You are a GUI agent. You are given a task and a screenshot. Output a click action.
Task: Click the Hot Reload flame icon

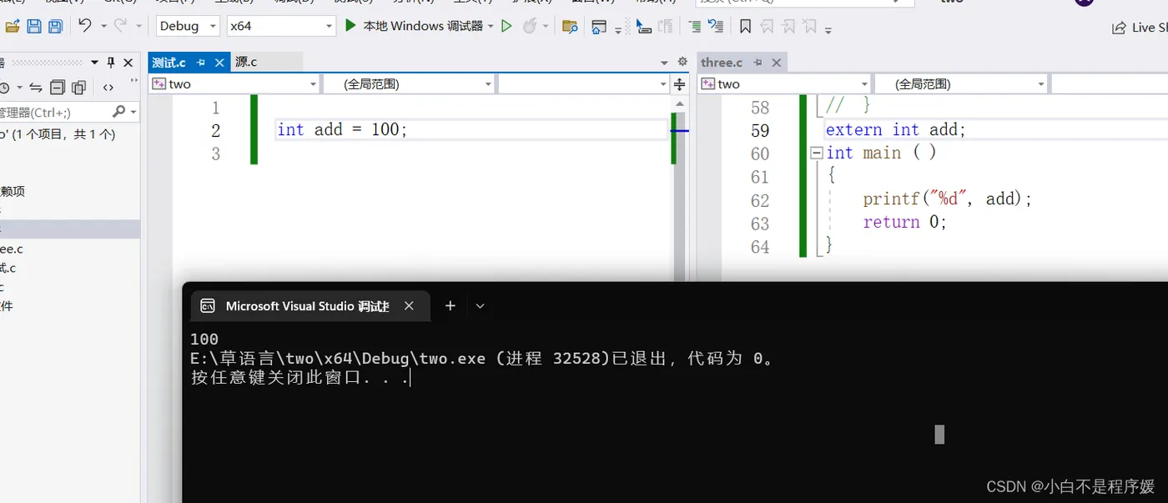click(530, 26)
